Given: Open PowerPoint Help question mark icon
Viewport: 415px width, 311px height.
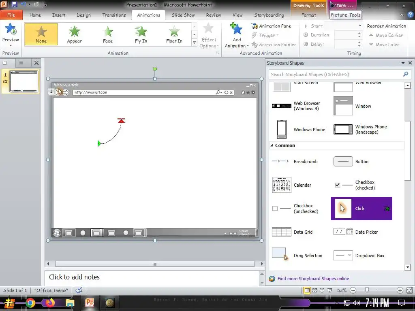Looking at the screenshot, I should [x=411, y=15].
